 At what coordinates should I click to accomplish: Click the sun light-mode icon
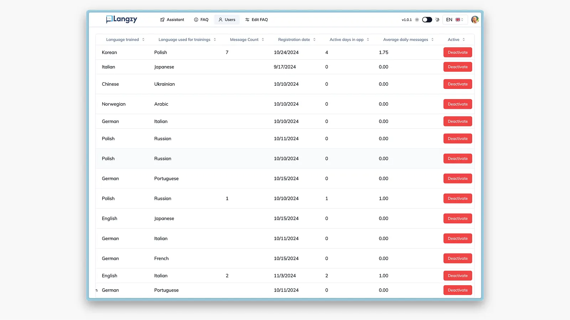(417, 20)
